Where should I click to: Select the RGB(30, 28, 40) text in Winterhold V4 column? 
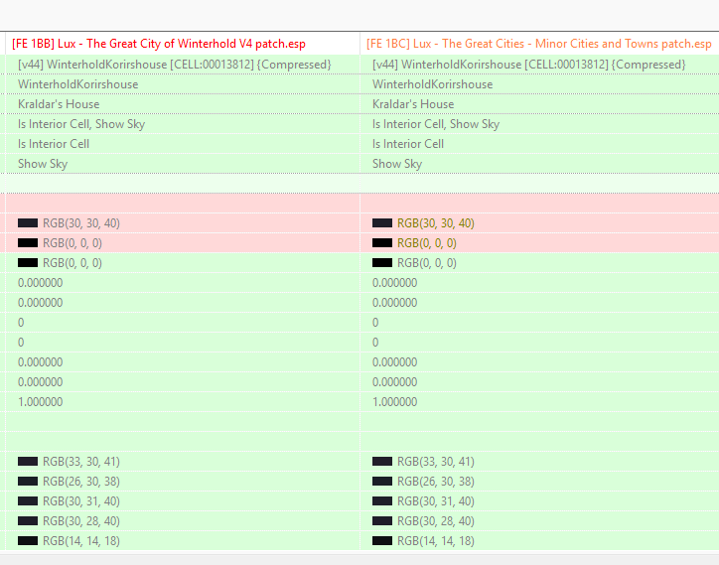[x=81, y=521]
